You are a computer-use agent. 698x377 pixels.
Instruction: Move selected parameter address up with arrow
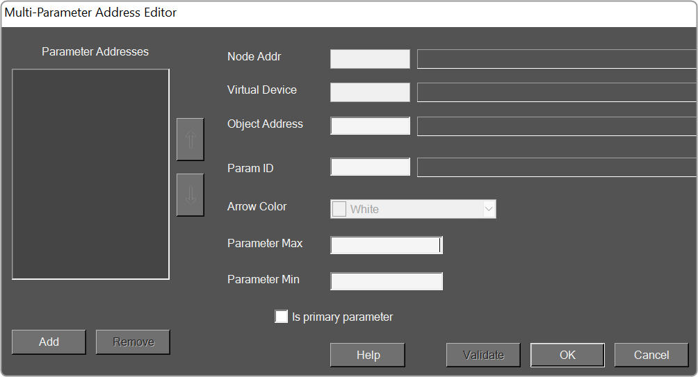point(190,139)
